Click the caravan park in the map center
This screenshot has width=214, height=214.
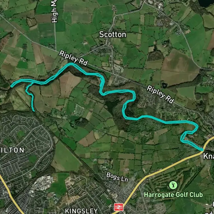79,110
